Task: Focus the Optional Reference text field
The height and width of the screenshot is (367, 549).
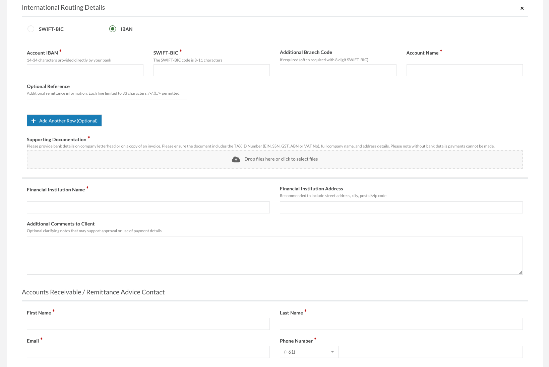Action: tap(107, 105)
